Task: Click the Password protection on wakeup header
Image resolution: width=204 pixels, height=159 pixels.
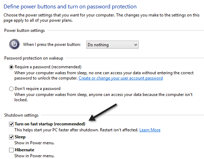Action: 34,58
